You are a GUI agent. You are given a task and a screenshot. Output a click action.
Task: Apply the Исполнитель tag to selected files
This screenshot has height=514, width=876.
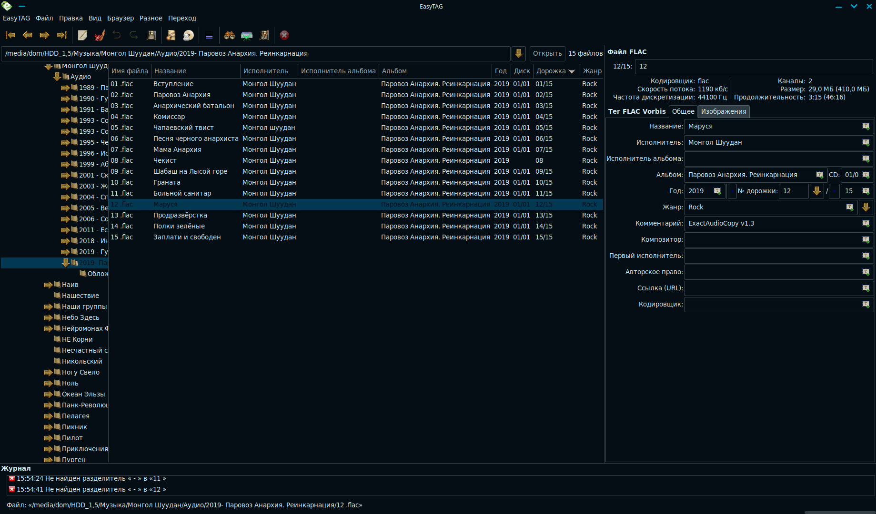866,143
